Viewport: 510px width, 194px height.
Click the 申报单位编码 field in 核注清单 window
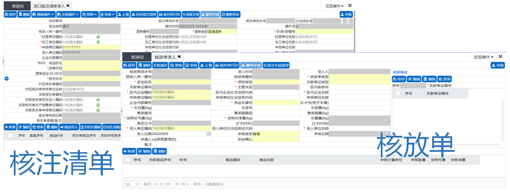coord(91,47)
